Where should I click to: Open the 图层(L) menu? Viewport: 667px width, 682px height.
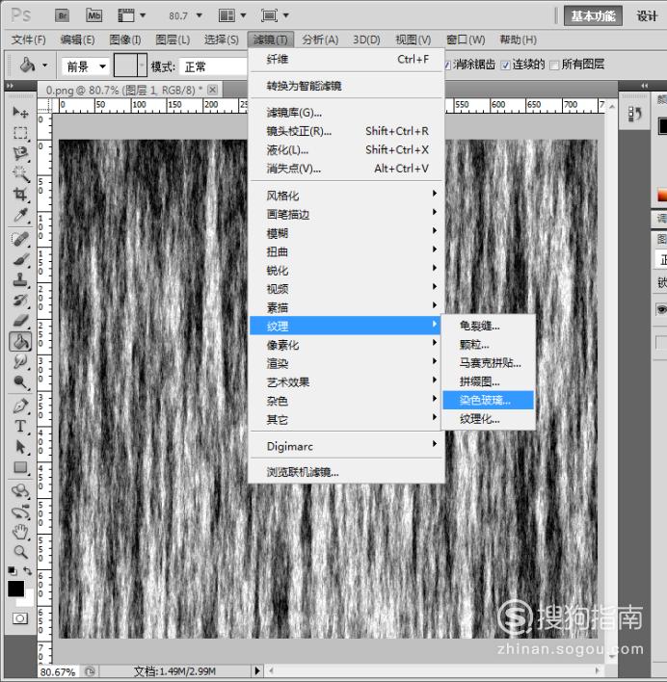[x=173, y=40]
